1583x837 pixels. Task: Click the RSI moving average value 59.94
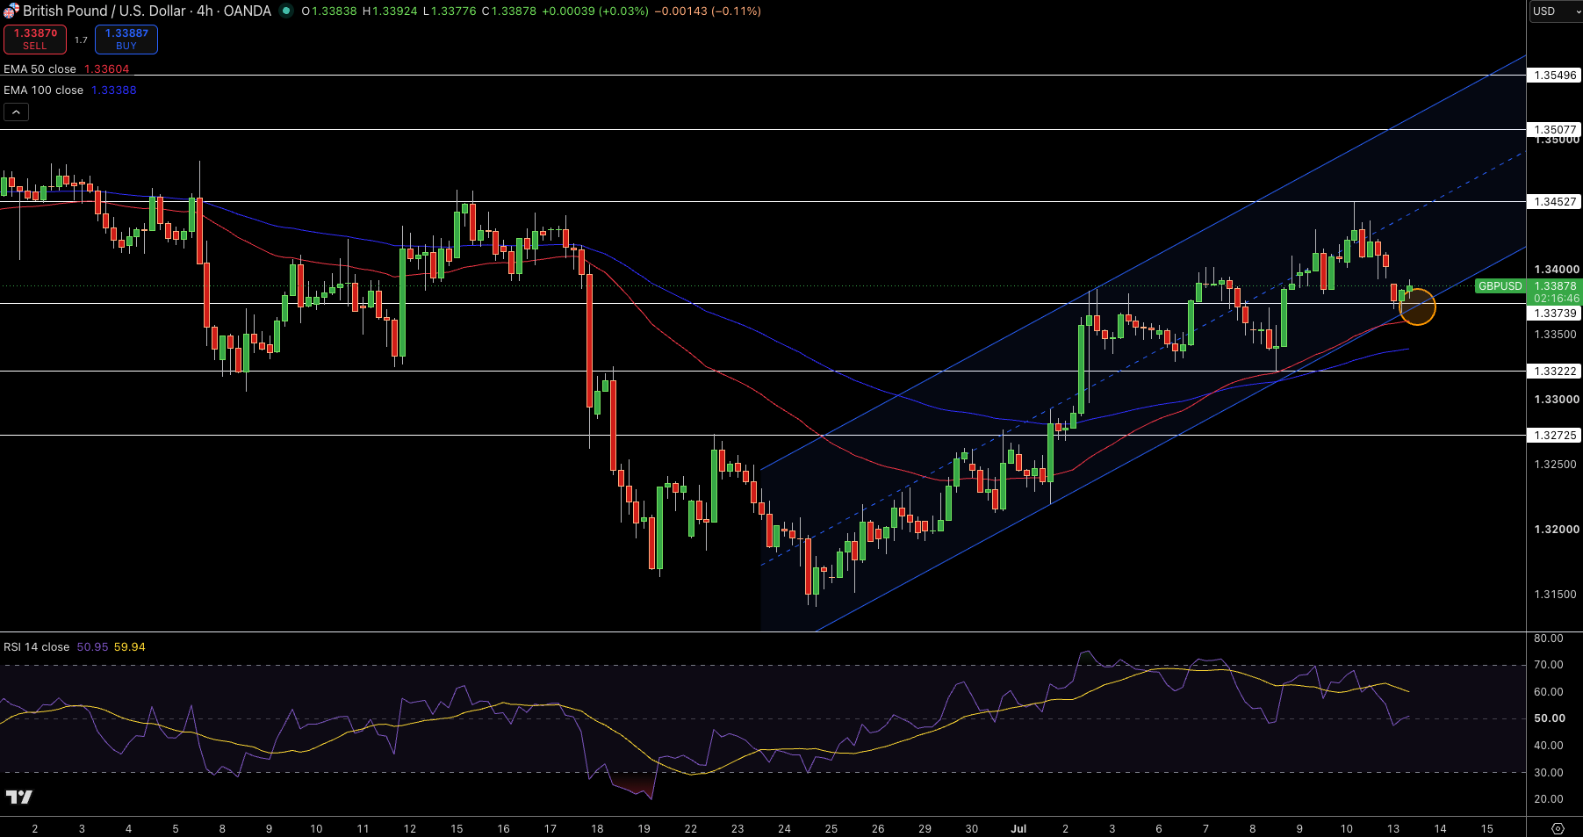pos(130,646)
